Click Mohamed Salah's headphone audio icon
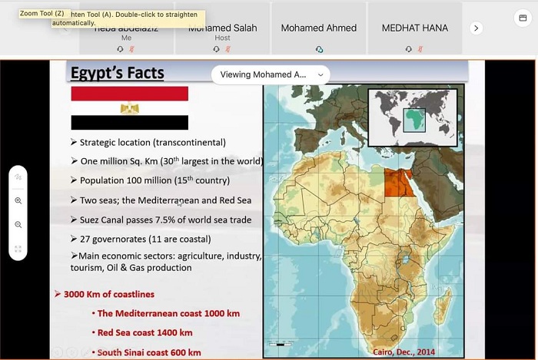The width and height of the screenshot is (538, 360). 217,49
